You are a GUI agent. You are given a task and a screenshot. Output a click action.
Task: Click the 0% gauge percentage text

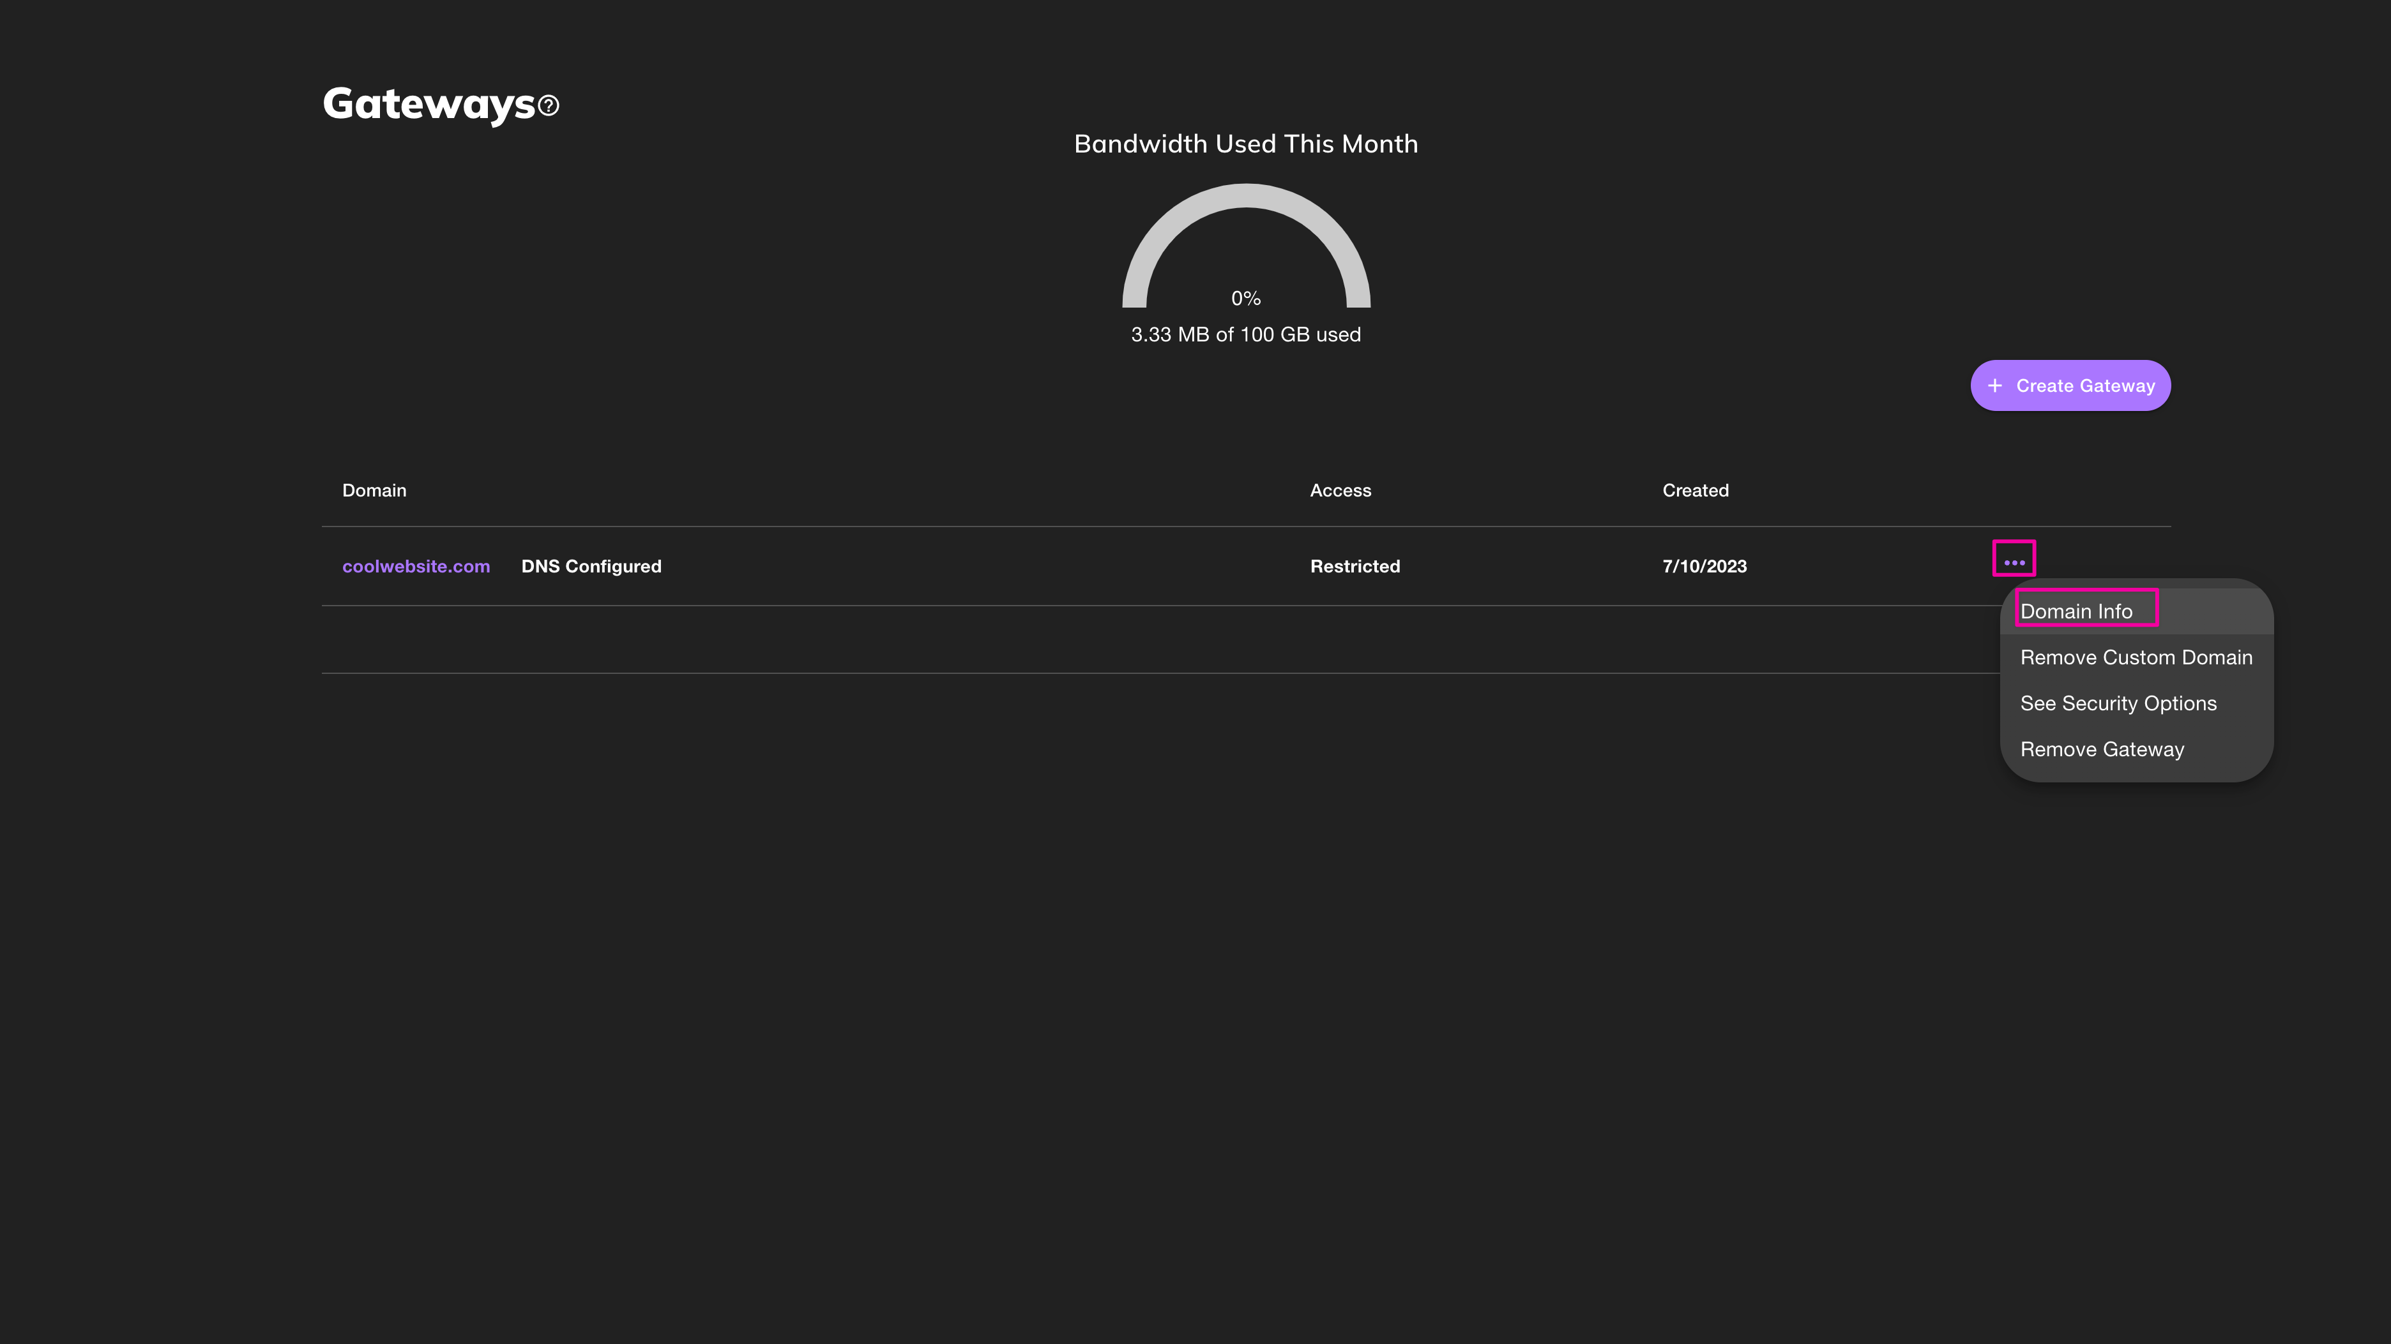[x=1245, y=299]
